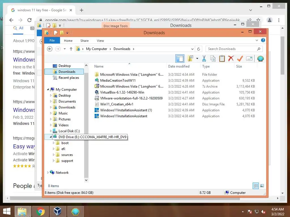Reload the page in Chrome
This screenshot has width=290, height=217.
pyautogui.click(x=29, y=20)
